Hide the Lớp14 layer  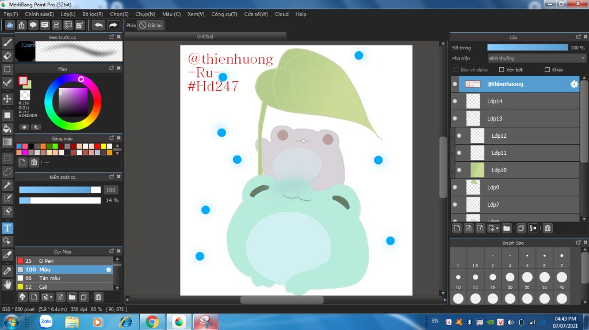(455, 102)
